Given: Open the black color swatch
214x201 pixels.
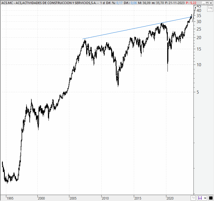Looking at the screenshot, I should click(x=211, y=198).
